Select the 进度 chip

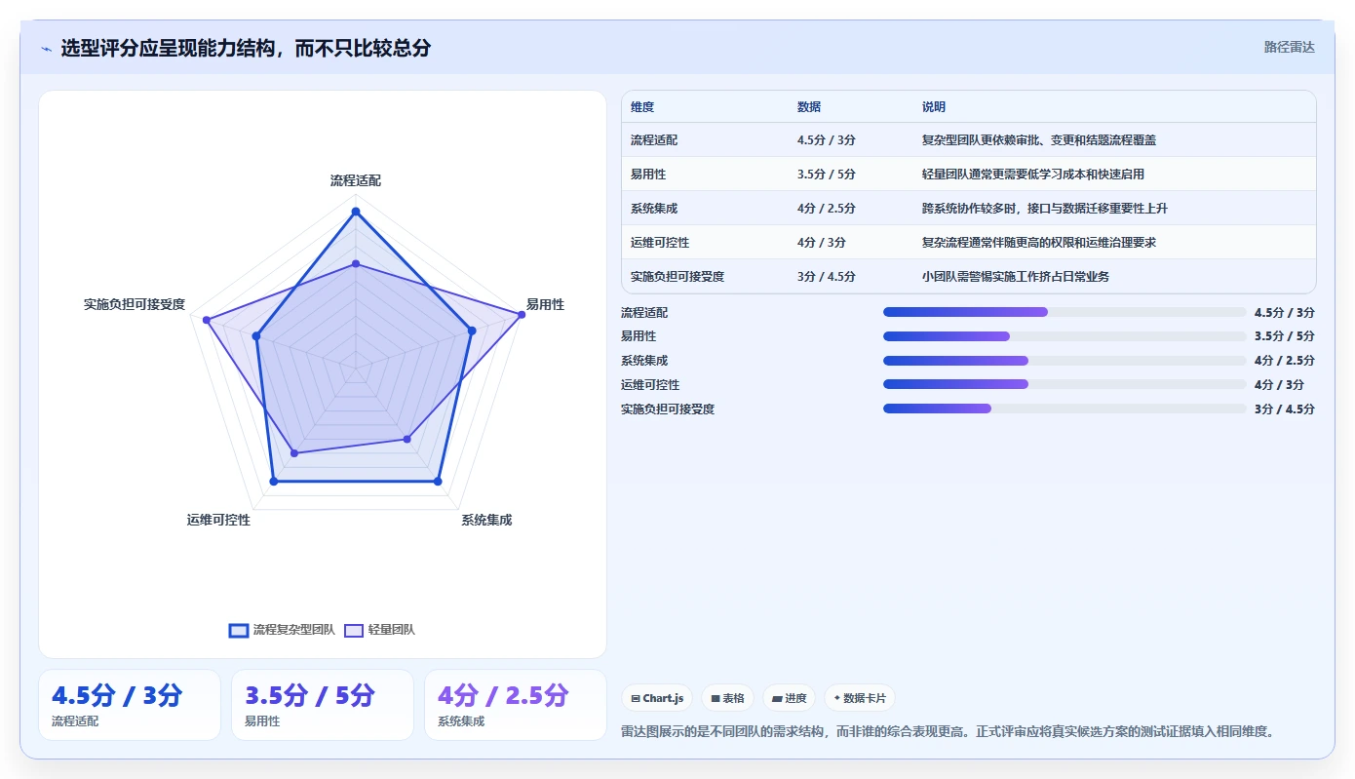pyautogui.click(x=789, y=698)
